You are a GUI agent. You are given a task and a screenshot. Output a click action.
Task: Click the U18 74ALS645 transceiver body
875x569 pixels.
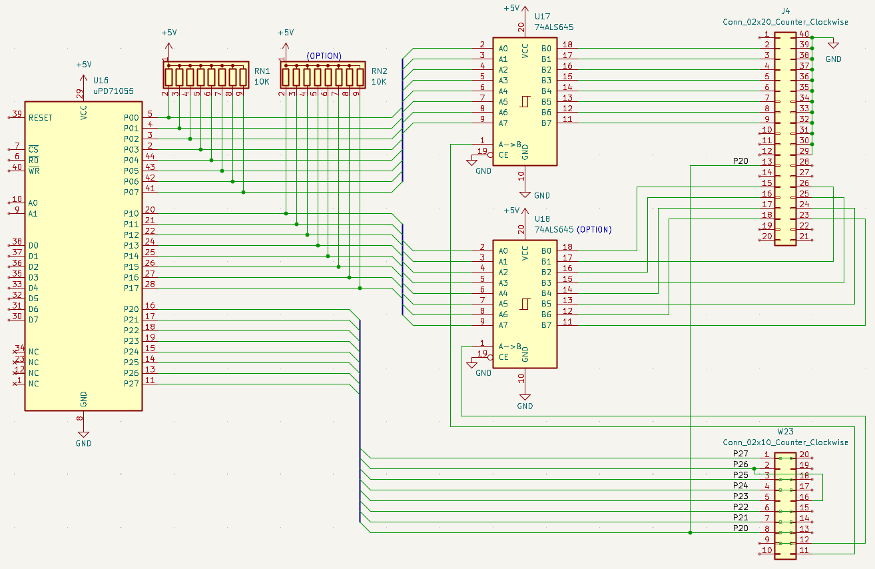525,303
